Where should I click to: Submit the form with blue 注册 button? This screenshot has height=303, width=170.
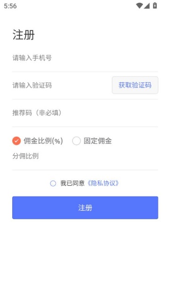pyautogui.click(x=85, y=208)
